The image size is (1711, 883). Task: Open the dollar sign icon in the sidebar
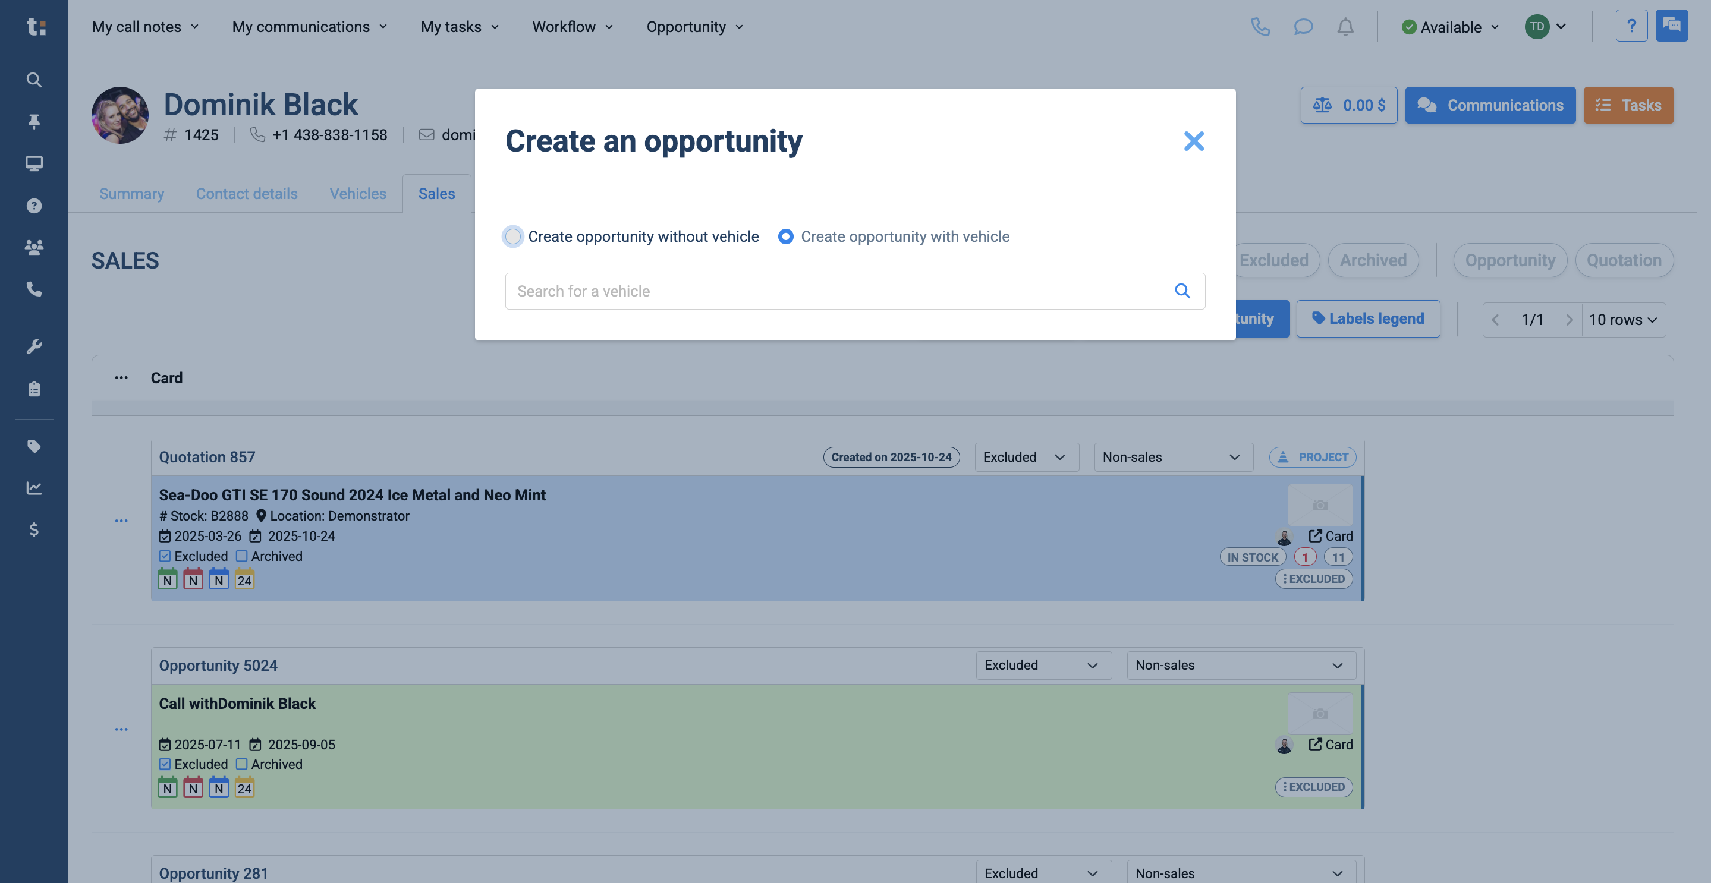[34, 530]
